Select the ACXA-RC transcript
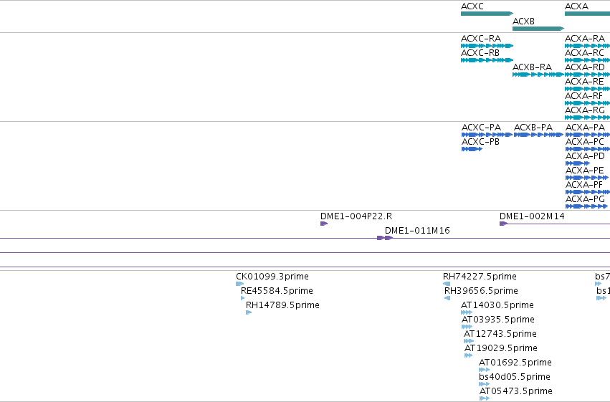The image size is (610, 402). point(588,60)
